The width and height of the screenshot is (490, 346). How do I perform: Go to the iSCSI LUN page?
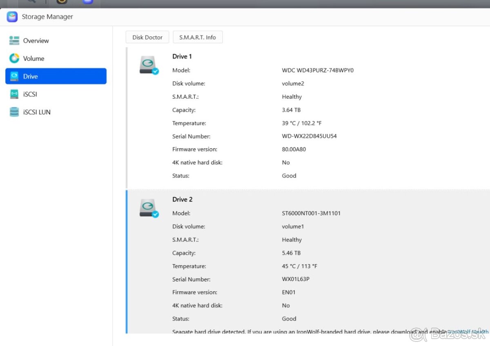tap(37, 112)
